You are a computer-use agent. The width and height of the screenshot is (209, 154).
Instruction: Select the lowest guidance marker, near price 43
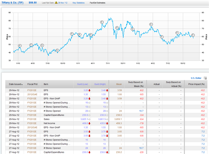point(57,50)
